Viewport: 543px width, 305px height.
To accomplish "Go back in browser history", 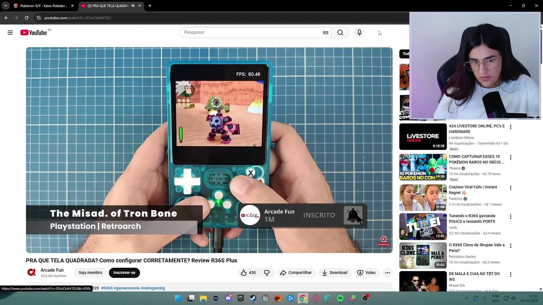I will (6, 18).
